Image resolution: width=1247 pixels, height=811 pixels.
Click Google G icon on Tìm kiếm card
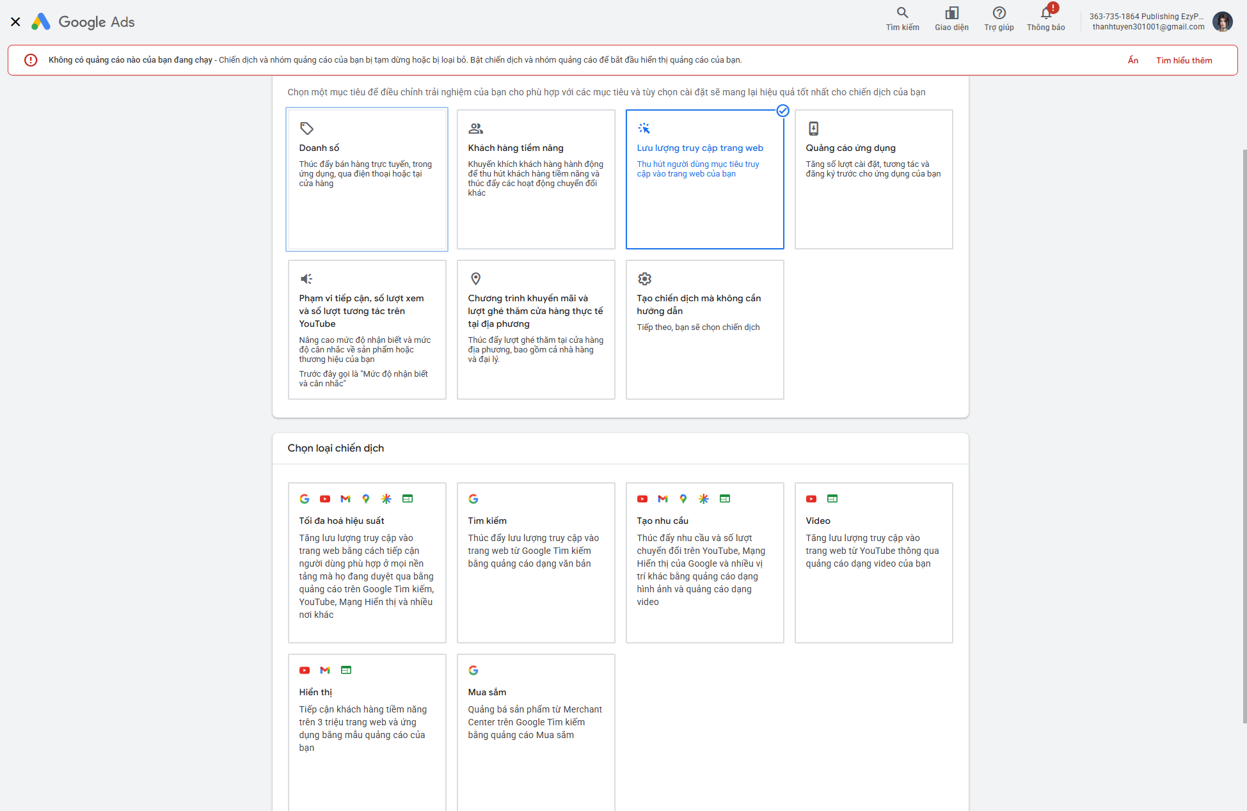(473, 499)
